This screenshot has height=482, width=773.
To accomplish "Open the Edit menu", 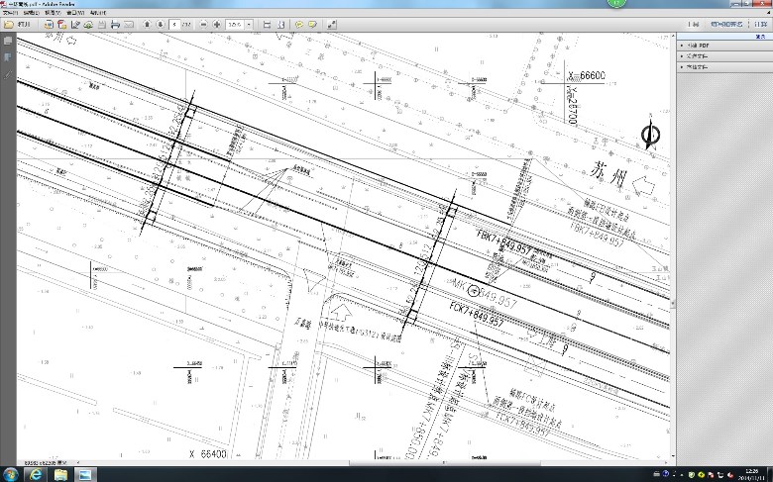I will coord(31,13).
